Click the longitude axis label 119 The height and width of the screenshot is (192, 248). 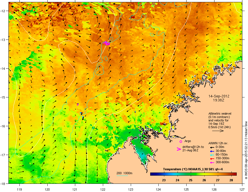point(19,189)
